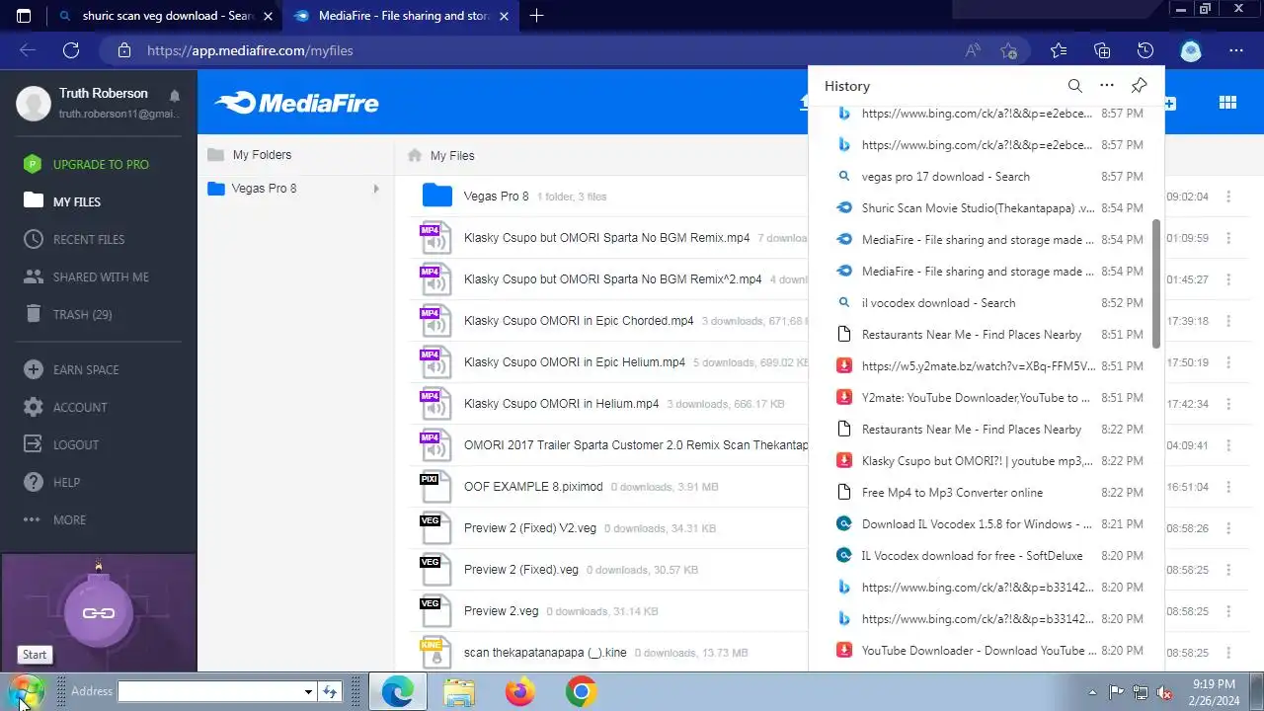Click the taskbar clock 9:19 PM
This screenshot has width=1264, height=711.
tap(1213, 684)
